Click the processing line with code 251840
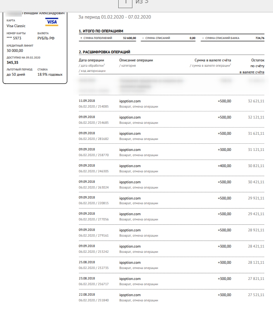The width and height of the screenshot is (273, 309). [x=94, y=300]
